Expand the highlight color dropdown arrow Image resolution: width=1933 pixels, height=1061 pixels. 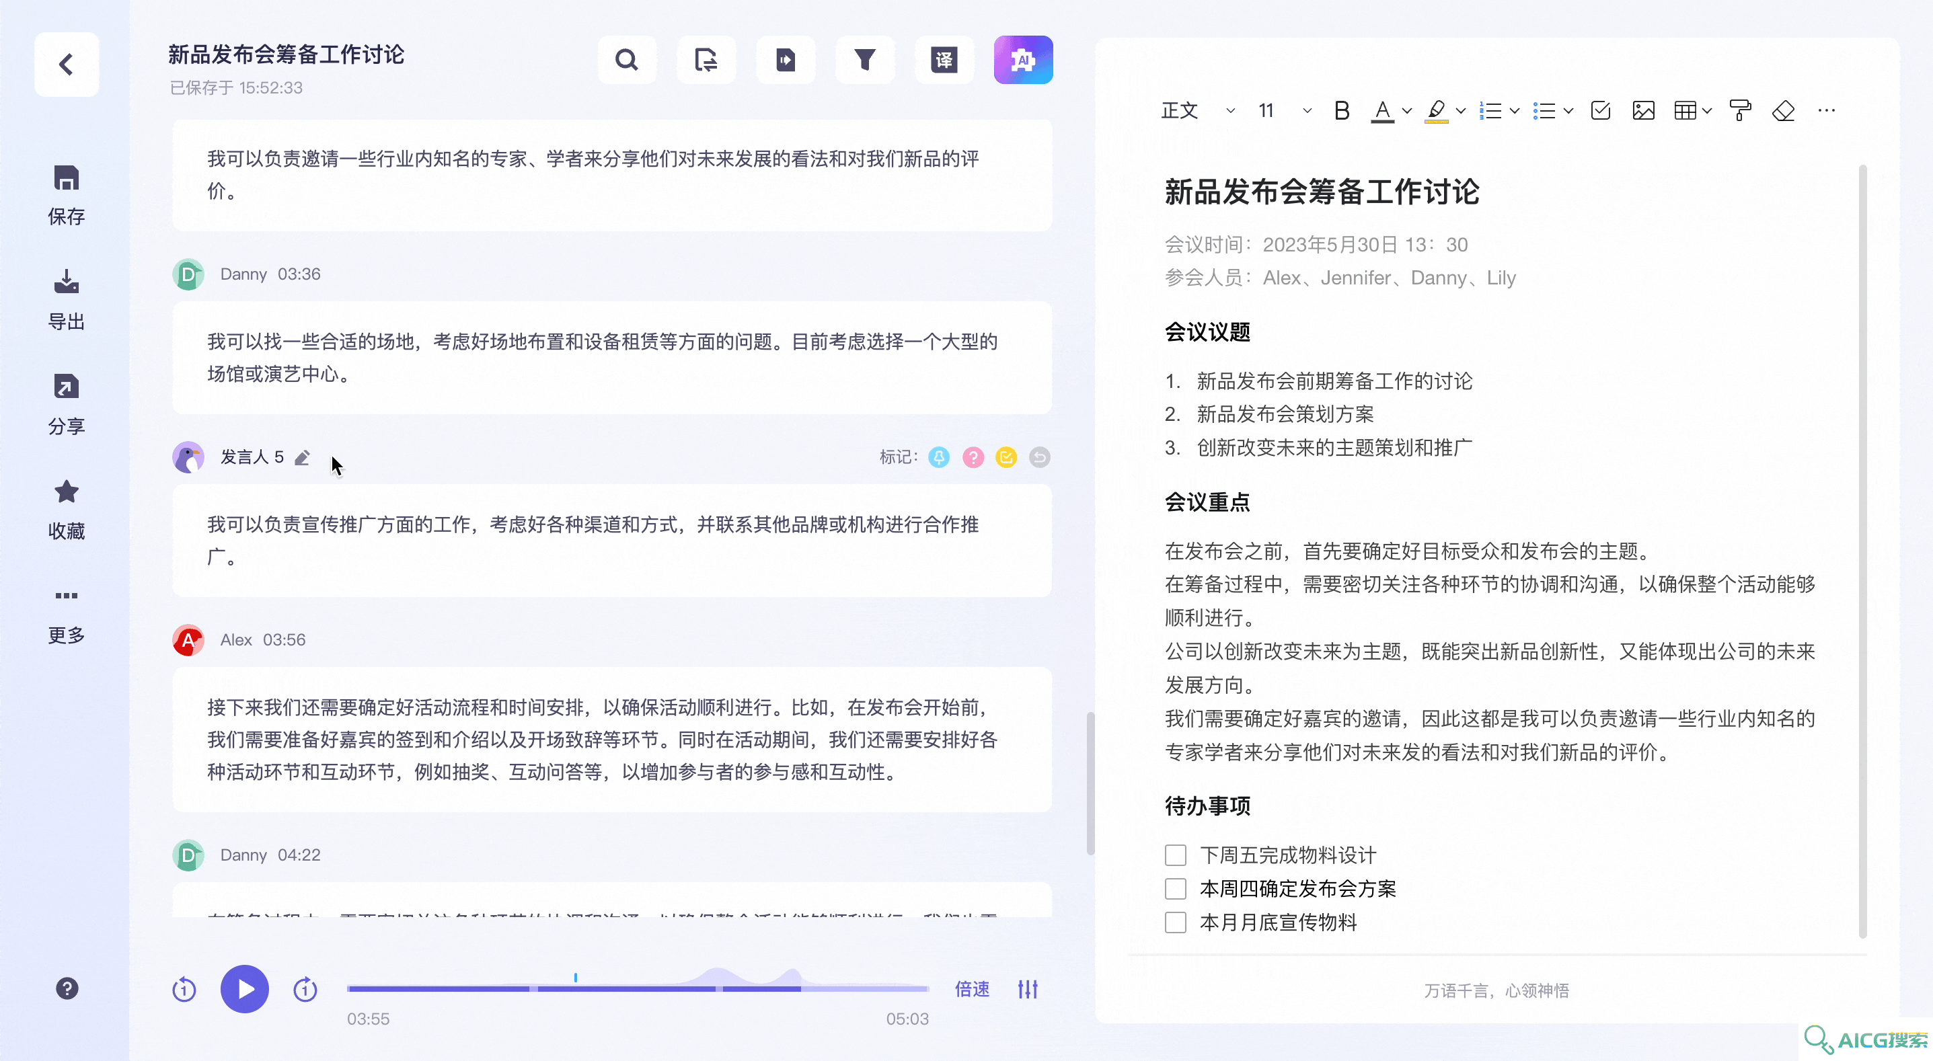pyautogui.click(x=1460, y=111)
